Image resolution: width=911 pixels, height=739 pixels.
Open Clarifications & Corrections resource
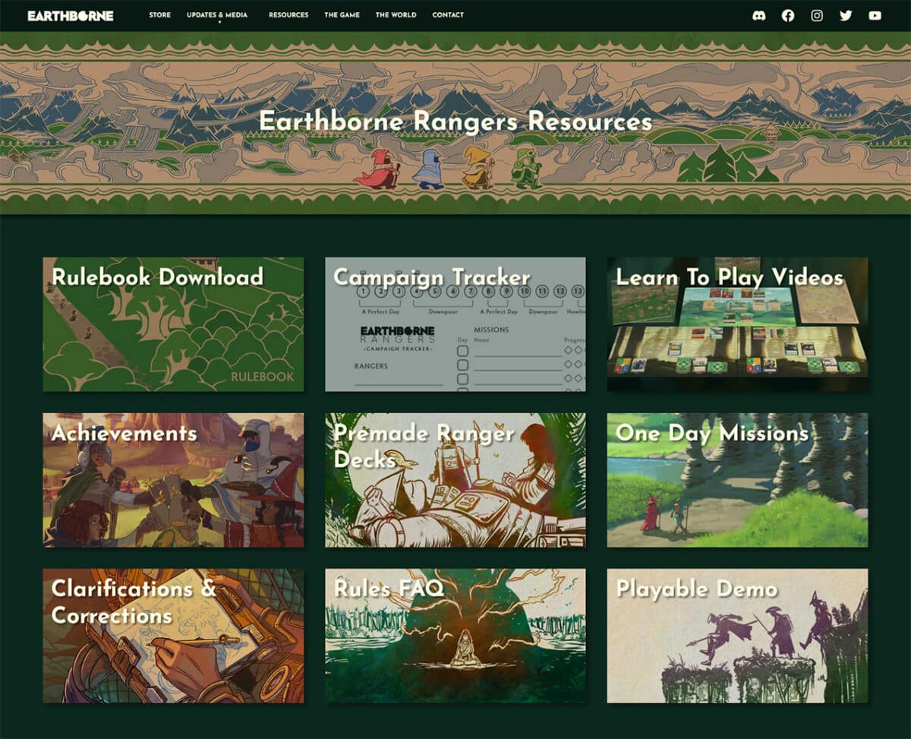(174, 635)
